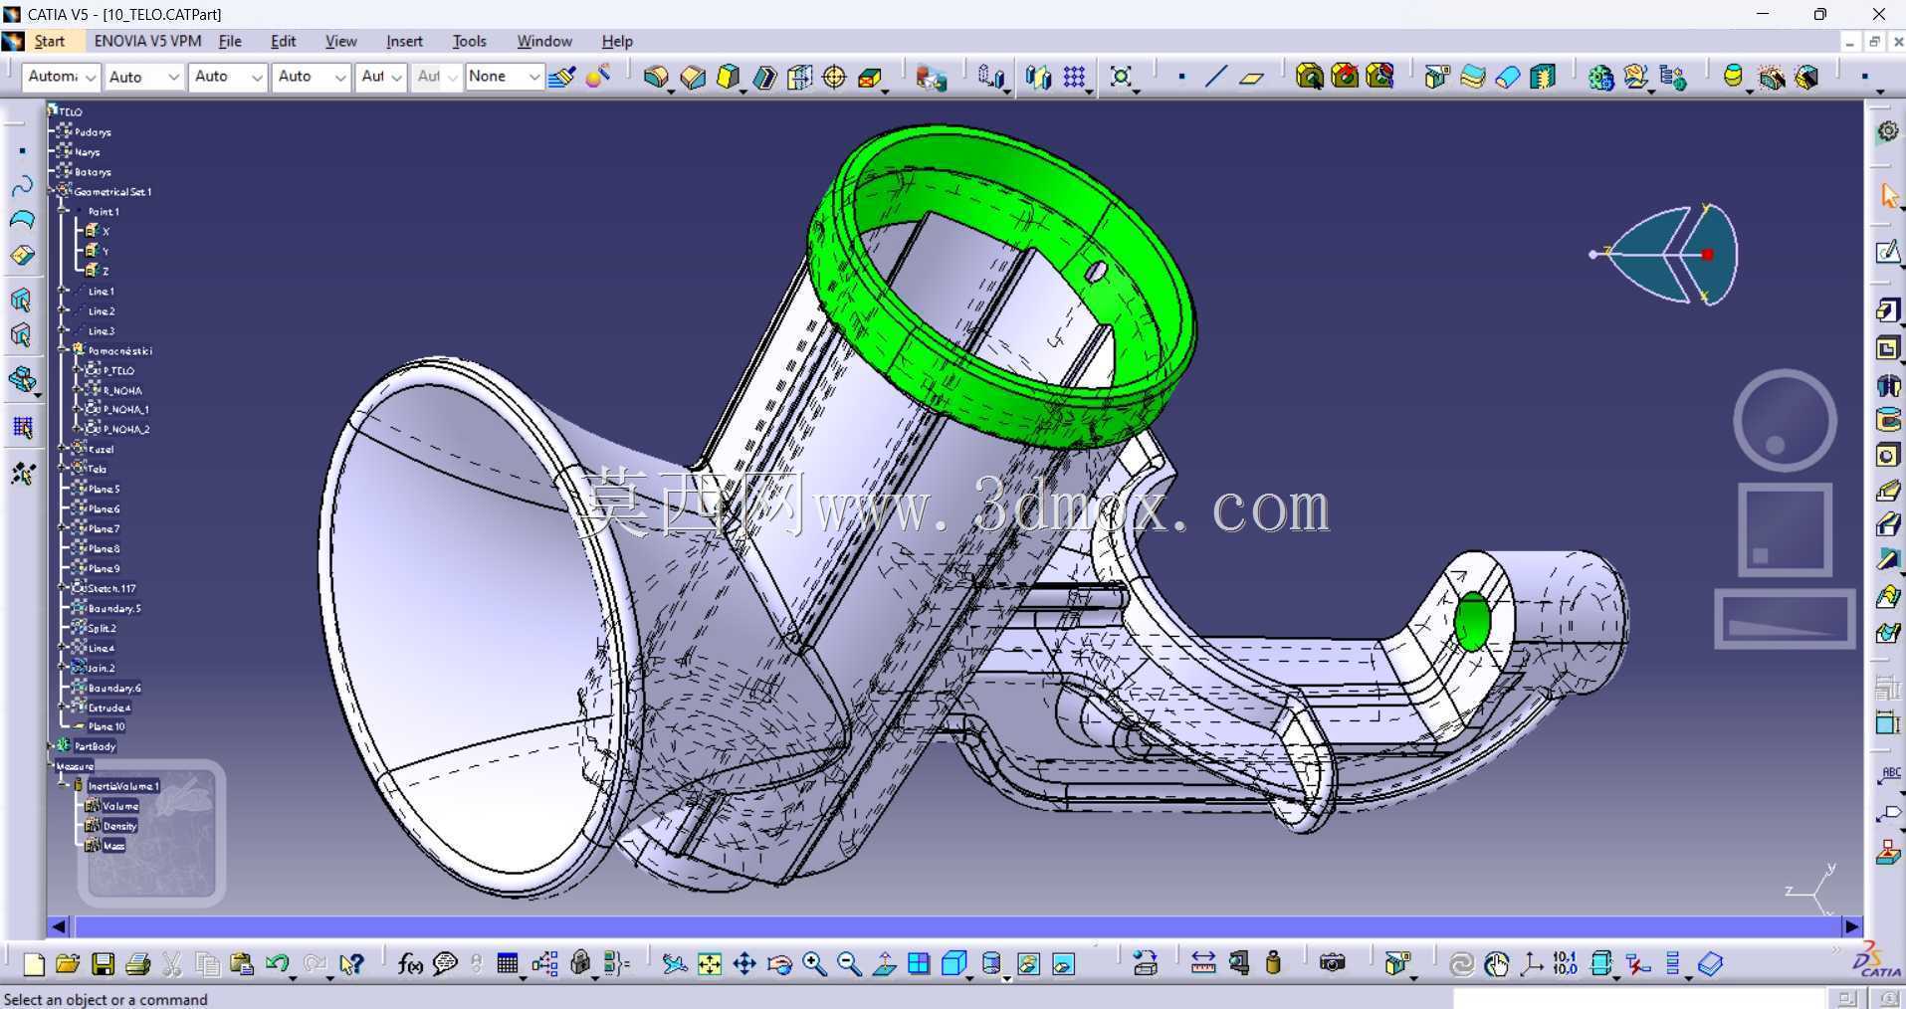1906x1009 pixels.
Task: Collapse the Measure tree node
Action: click(x=51, y=765)
